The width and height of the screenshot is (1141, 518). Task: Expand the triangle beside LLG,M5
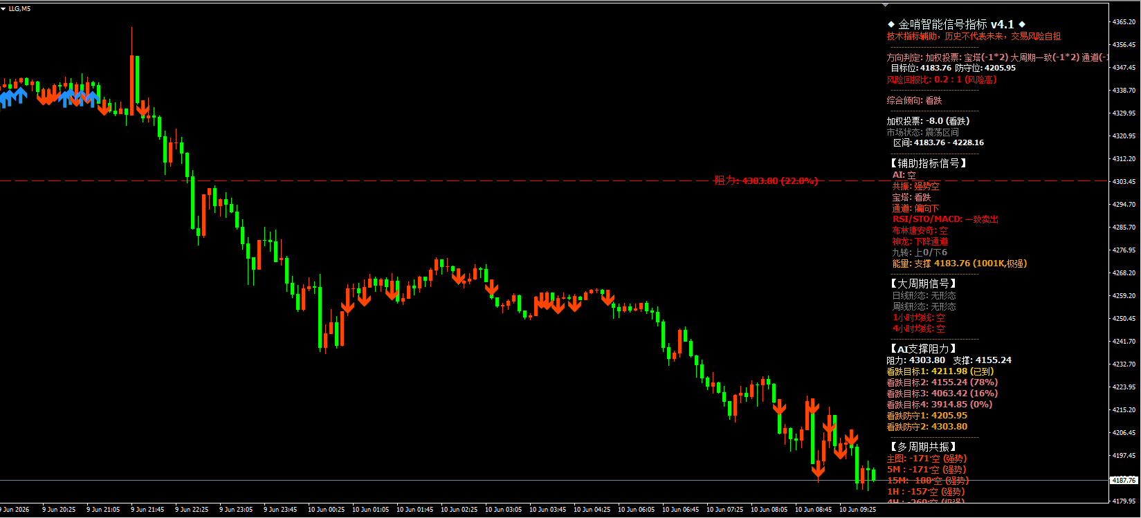(x=3, y=8)
